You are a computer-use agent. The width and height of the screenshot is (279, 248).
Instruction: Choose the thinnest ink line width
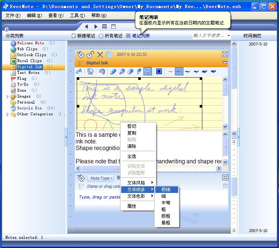click(170, 72)
